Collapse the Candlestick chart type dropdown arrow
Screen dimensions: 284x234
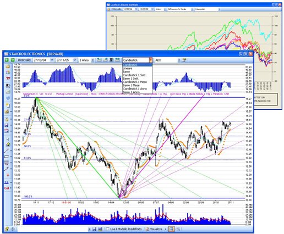coord(151,60)
